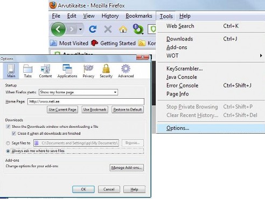Click the Save files to path field
Image resolution: width=265 pixels, height=199 pixels.
click(x=76, y=143)
